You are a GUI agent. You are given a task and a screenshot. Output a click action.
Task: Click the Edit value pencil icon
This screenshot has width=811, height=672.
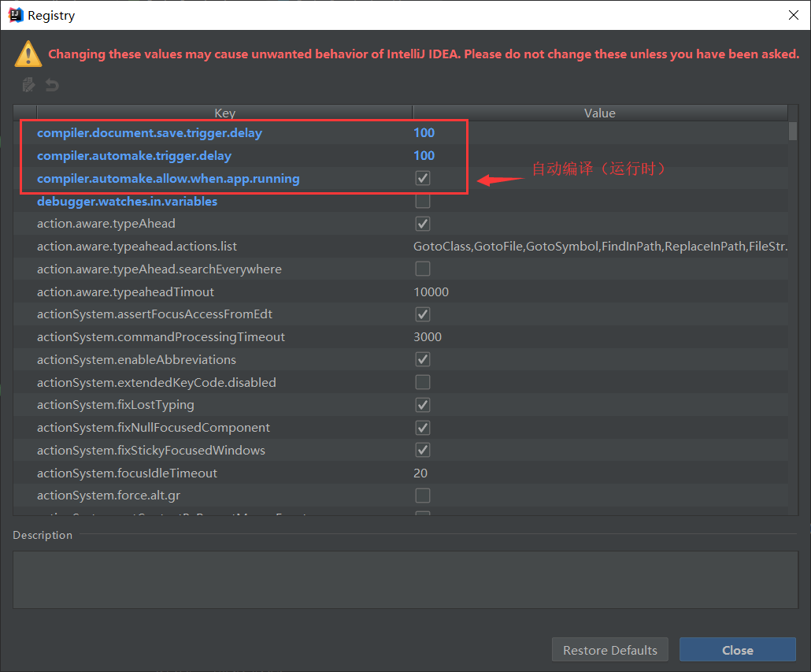click(29, 84)
